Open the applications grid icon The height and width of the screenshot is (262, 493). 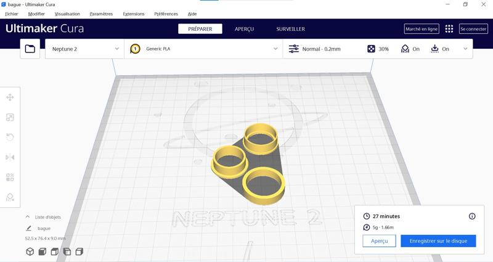point(449,29)
